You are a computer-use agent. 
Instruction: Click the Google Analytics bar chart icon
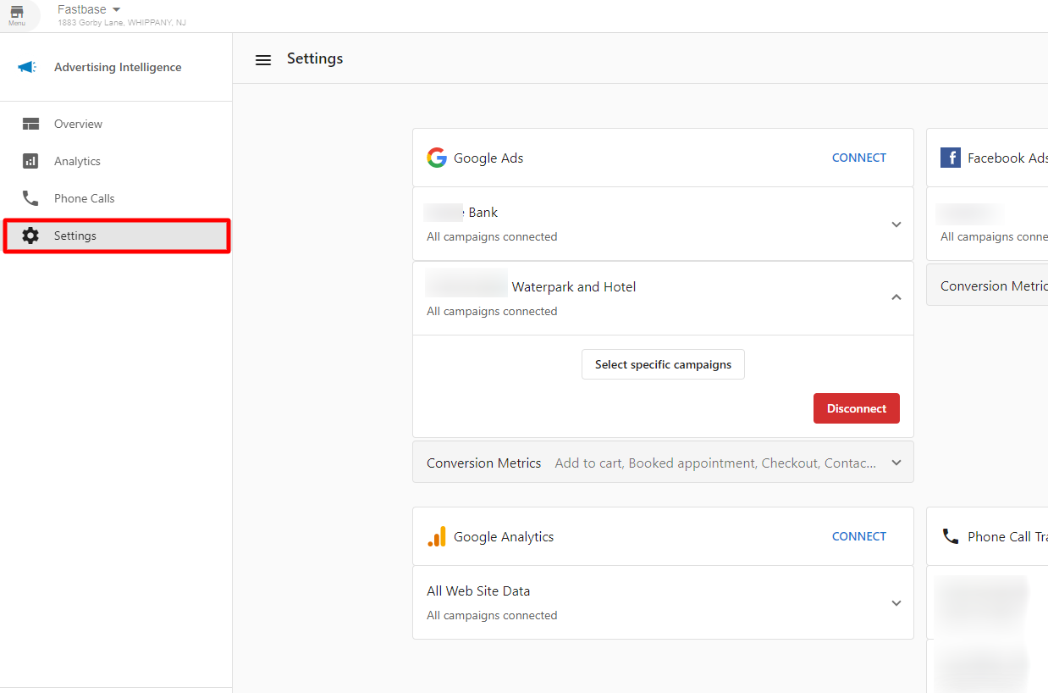[x=437, y=536]
